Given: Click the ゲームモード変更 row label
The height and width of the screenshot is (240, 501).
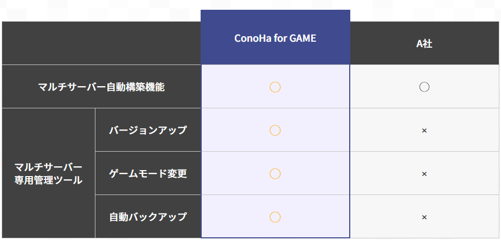Looking at the screenshot, I should (x=148, y=173).
